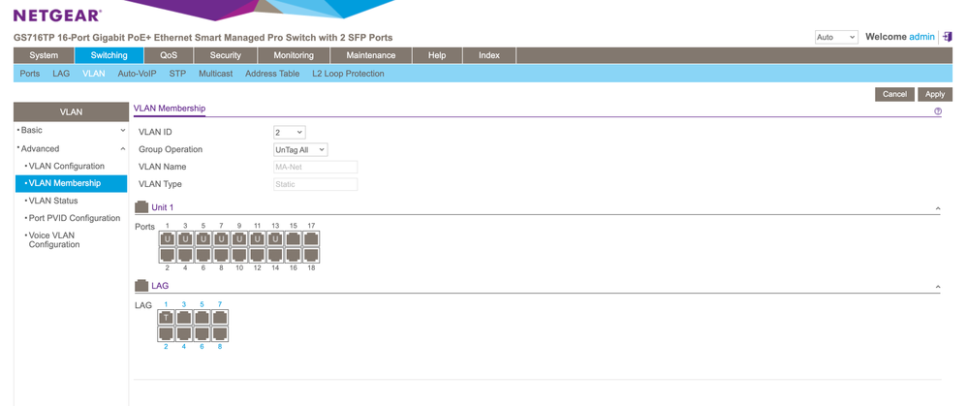Collapse the LAG section chevron
968x406 pixels.
[938, 287]
